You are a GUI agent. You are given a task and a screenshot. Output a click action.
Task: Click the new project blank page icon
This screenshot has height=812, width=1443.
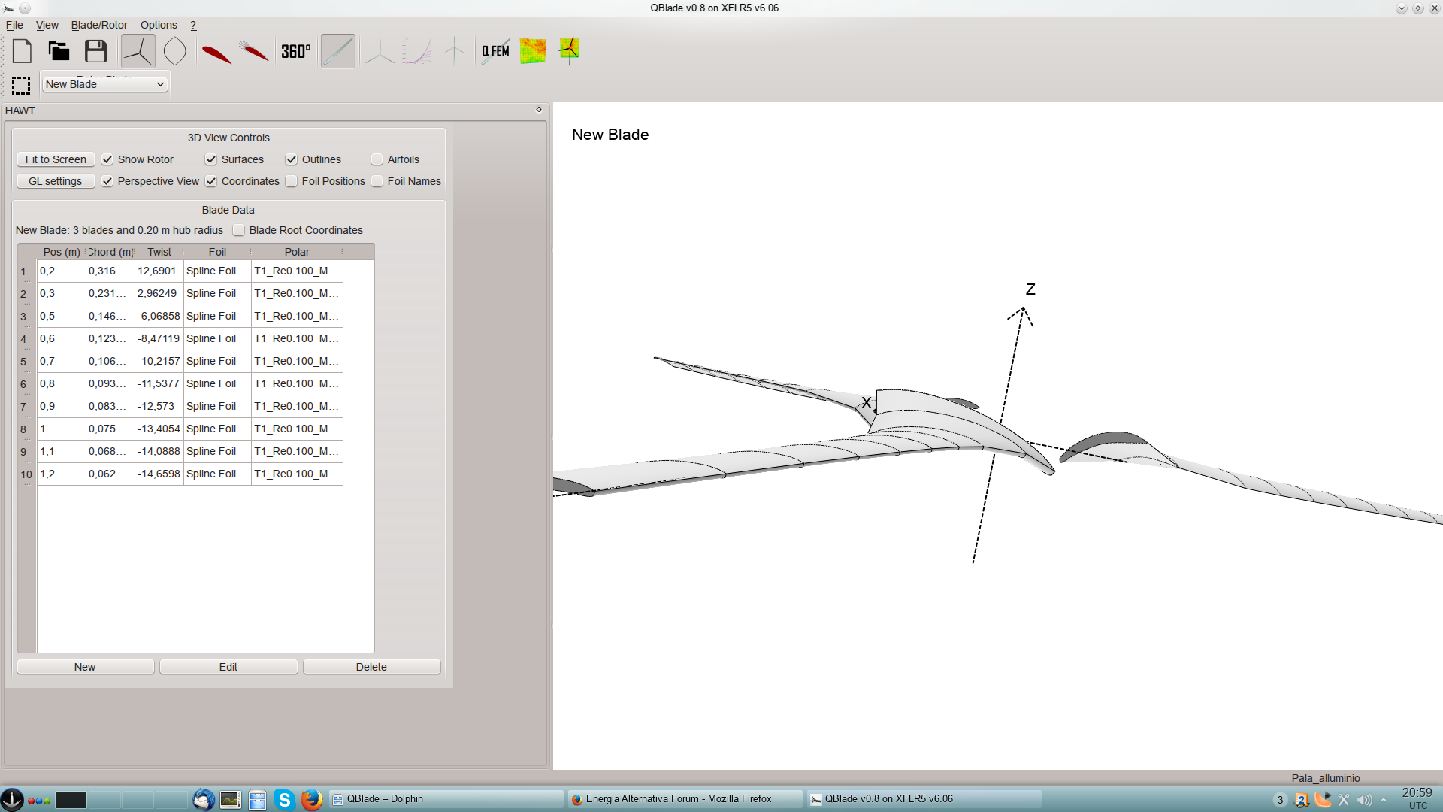coord(23,51)
